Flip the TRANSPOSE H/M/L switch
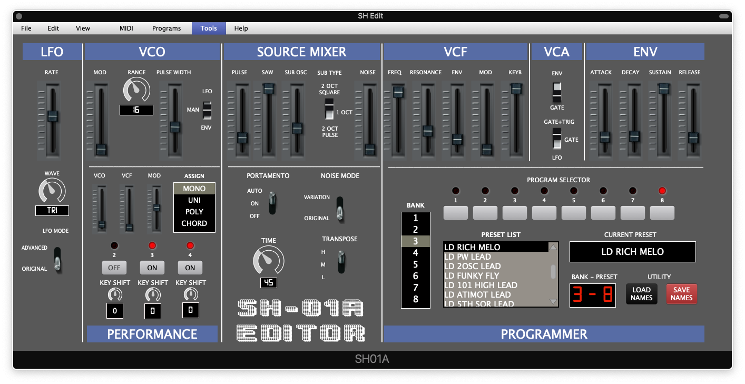Image resolution: width=745 pixels, height=384 pixels. (341, 262)
